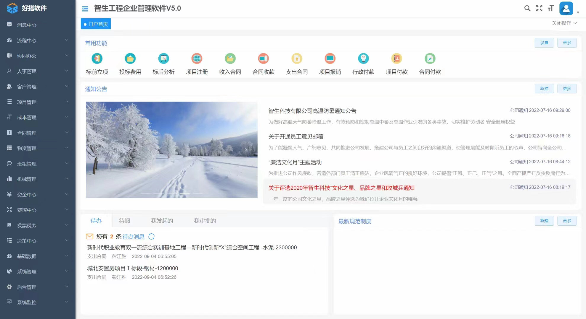The width and height of the screenshot is (586, 319).
Task: Switch to the 我审批的 tab
Action: 205,221
